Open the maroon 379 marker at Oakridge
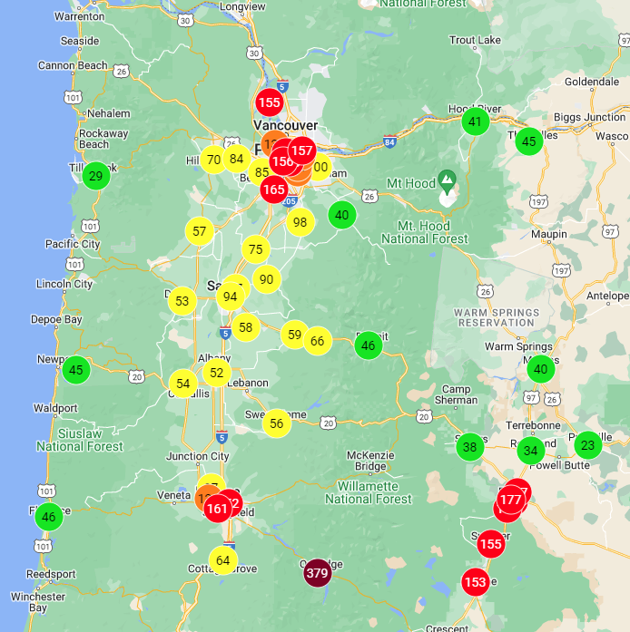The image size is (630, 632). [x=317, y=573]
